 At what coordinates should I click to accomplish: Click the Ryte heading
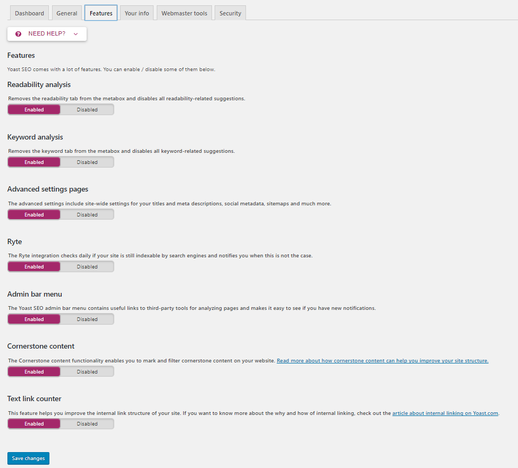(x=14, y=241)
